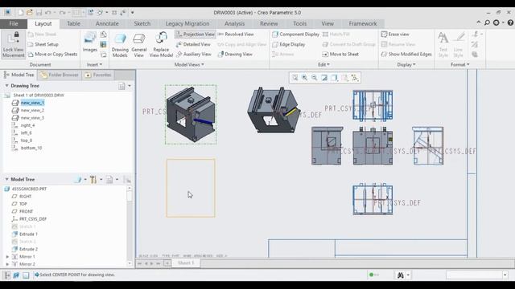
Task: Click the command search magnifier icon
Action: pos(487,22)
